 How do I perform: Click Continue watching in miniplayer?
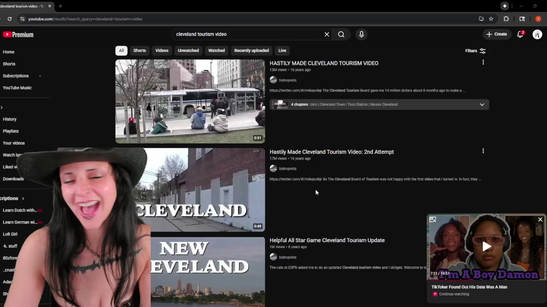point(454,294)
